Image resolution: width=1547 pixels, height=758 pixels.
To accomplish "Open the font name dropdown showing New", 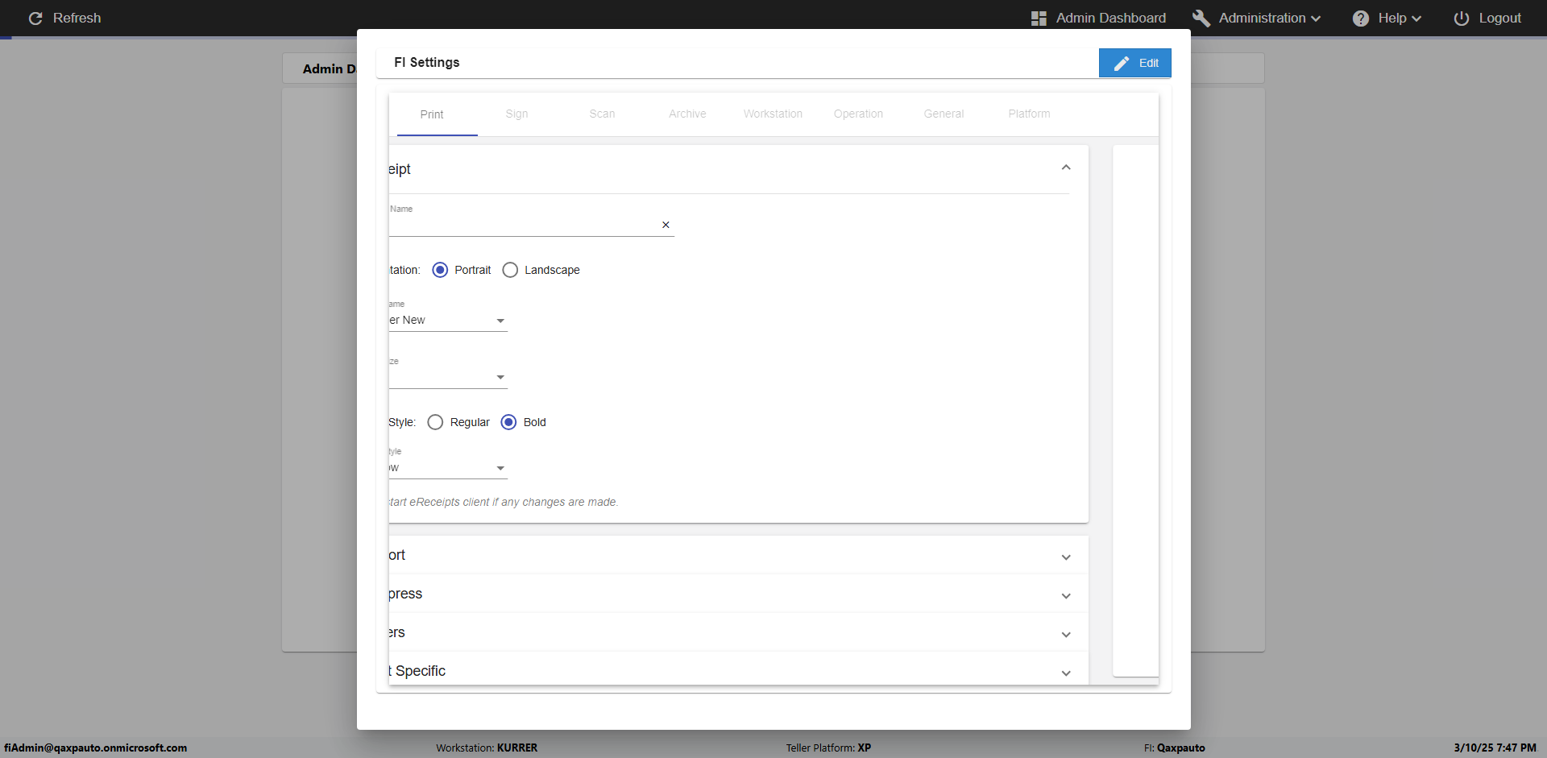I will coord(500,321).
